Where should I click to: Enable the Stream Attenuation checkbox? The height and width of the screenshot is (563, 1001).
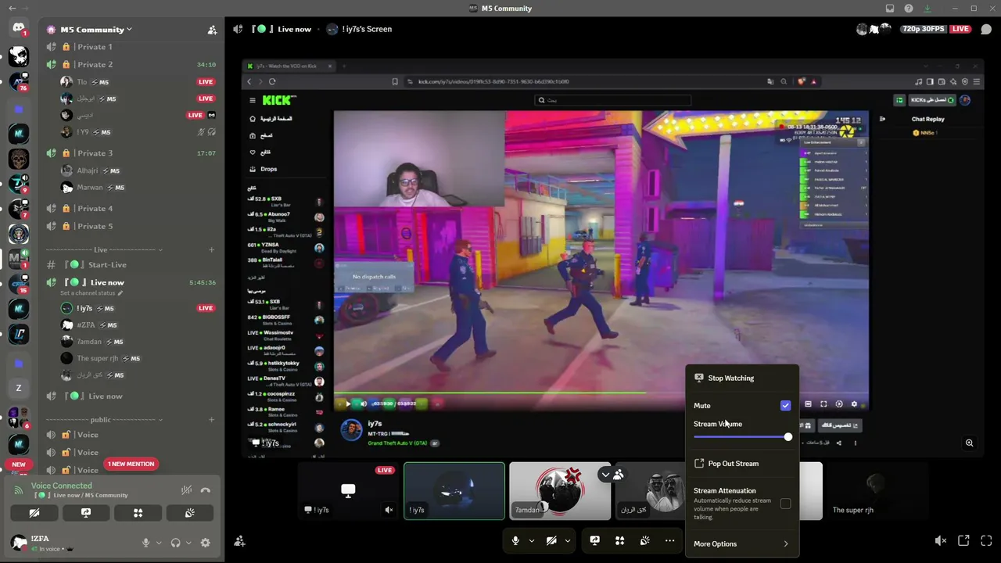pos(785,504)
